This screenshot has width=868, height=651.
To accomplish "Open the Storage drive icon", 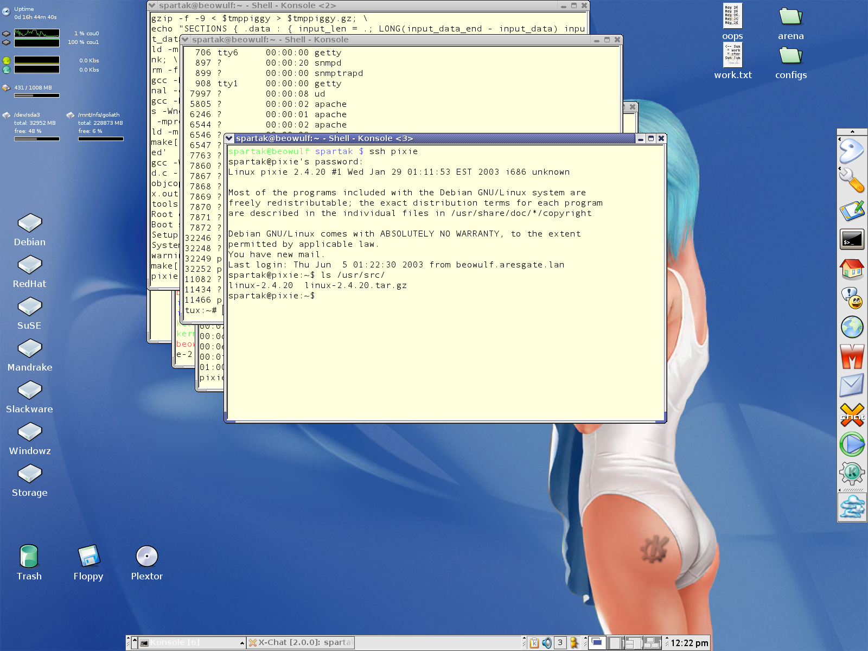I will [30, 474].
